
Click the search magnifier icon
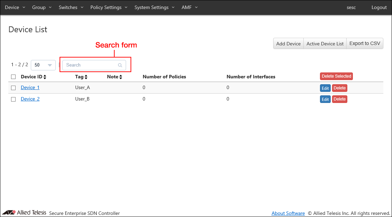click(x=120, y=65)
